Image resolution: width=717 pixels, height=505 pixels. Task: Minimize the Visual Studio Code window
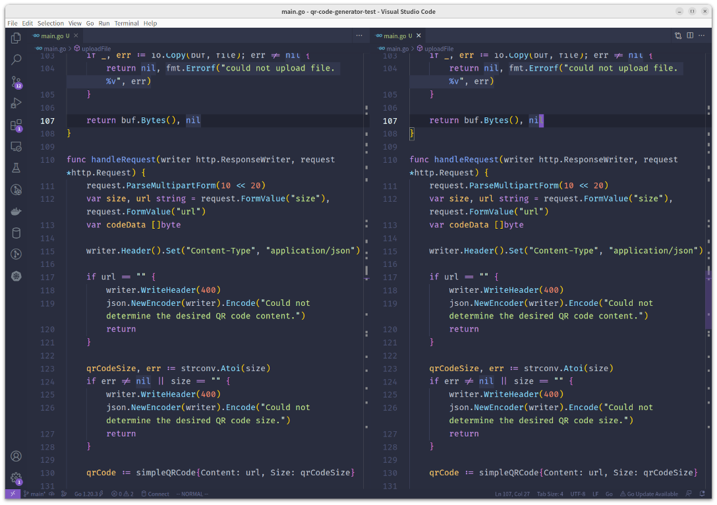pos(679,11)
